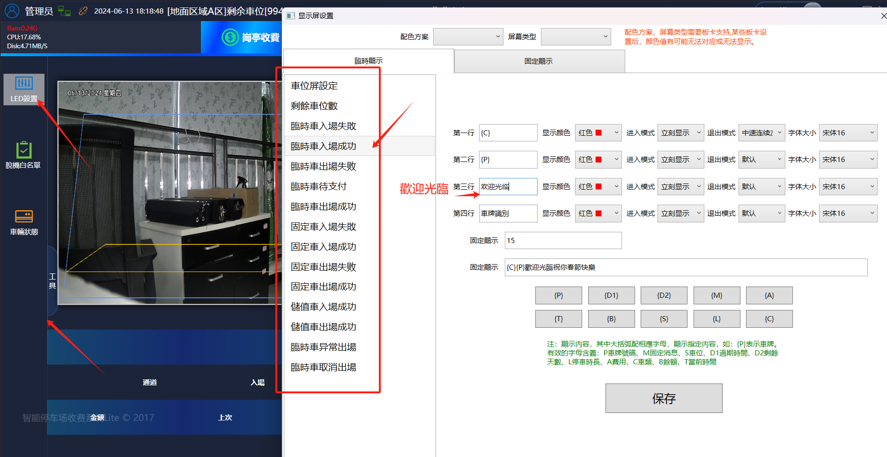Image resolution: width=887 pixels, height=457 pixels.
Task: Click the 保存 button
Action: 664,398
